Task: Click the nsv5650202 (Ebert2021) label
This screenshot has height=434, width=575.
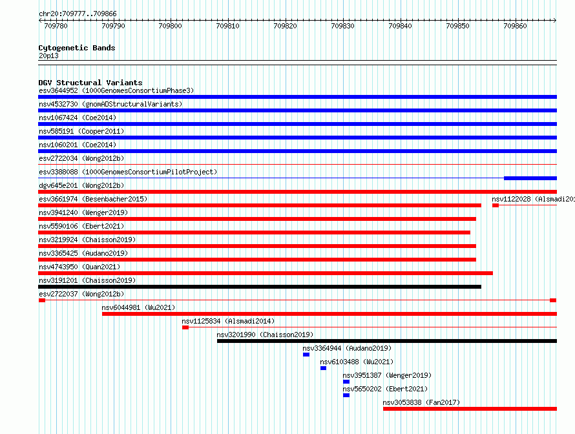Action: [x=386, y=389]
